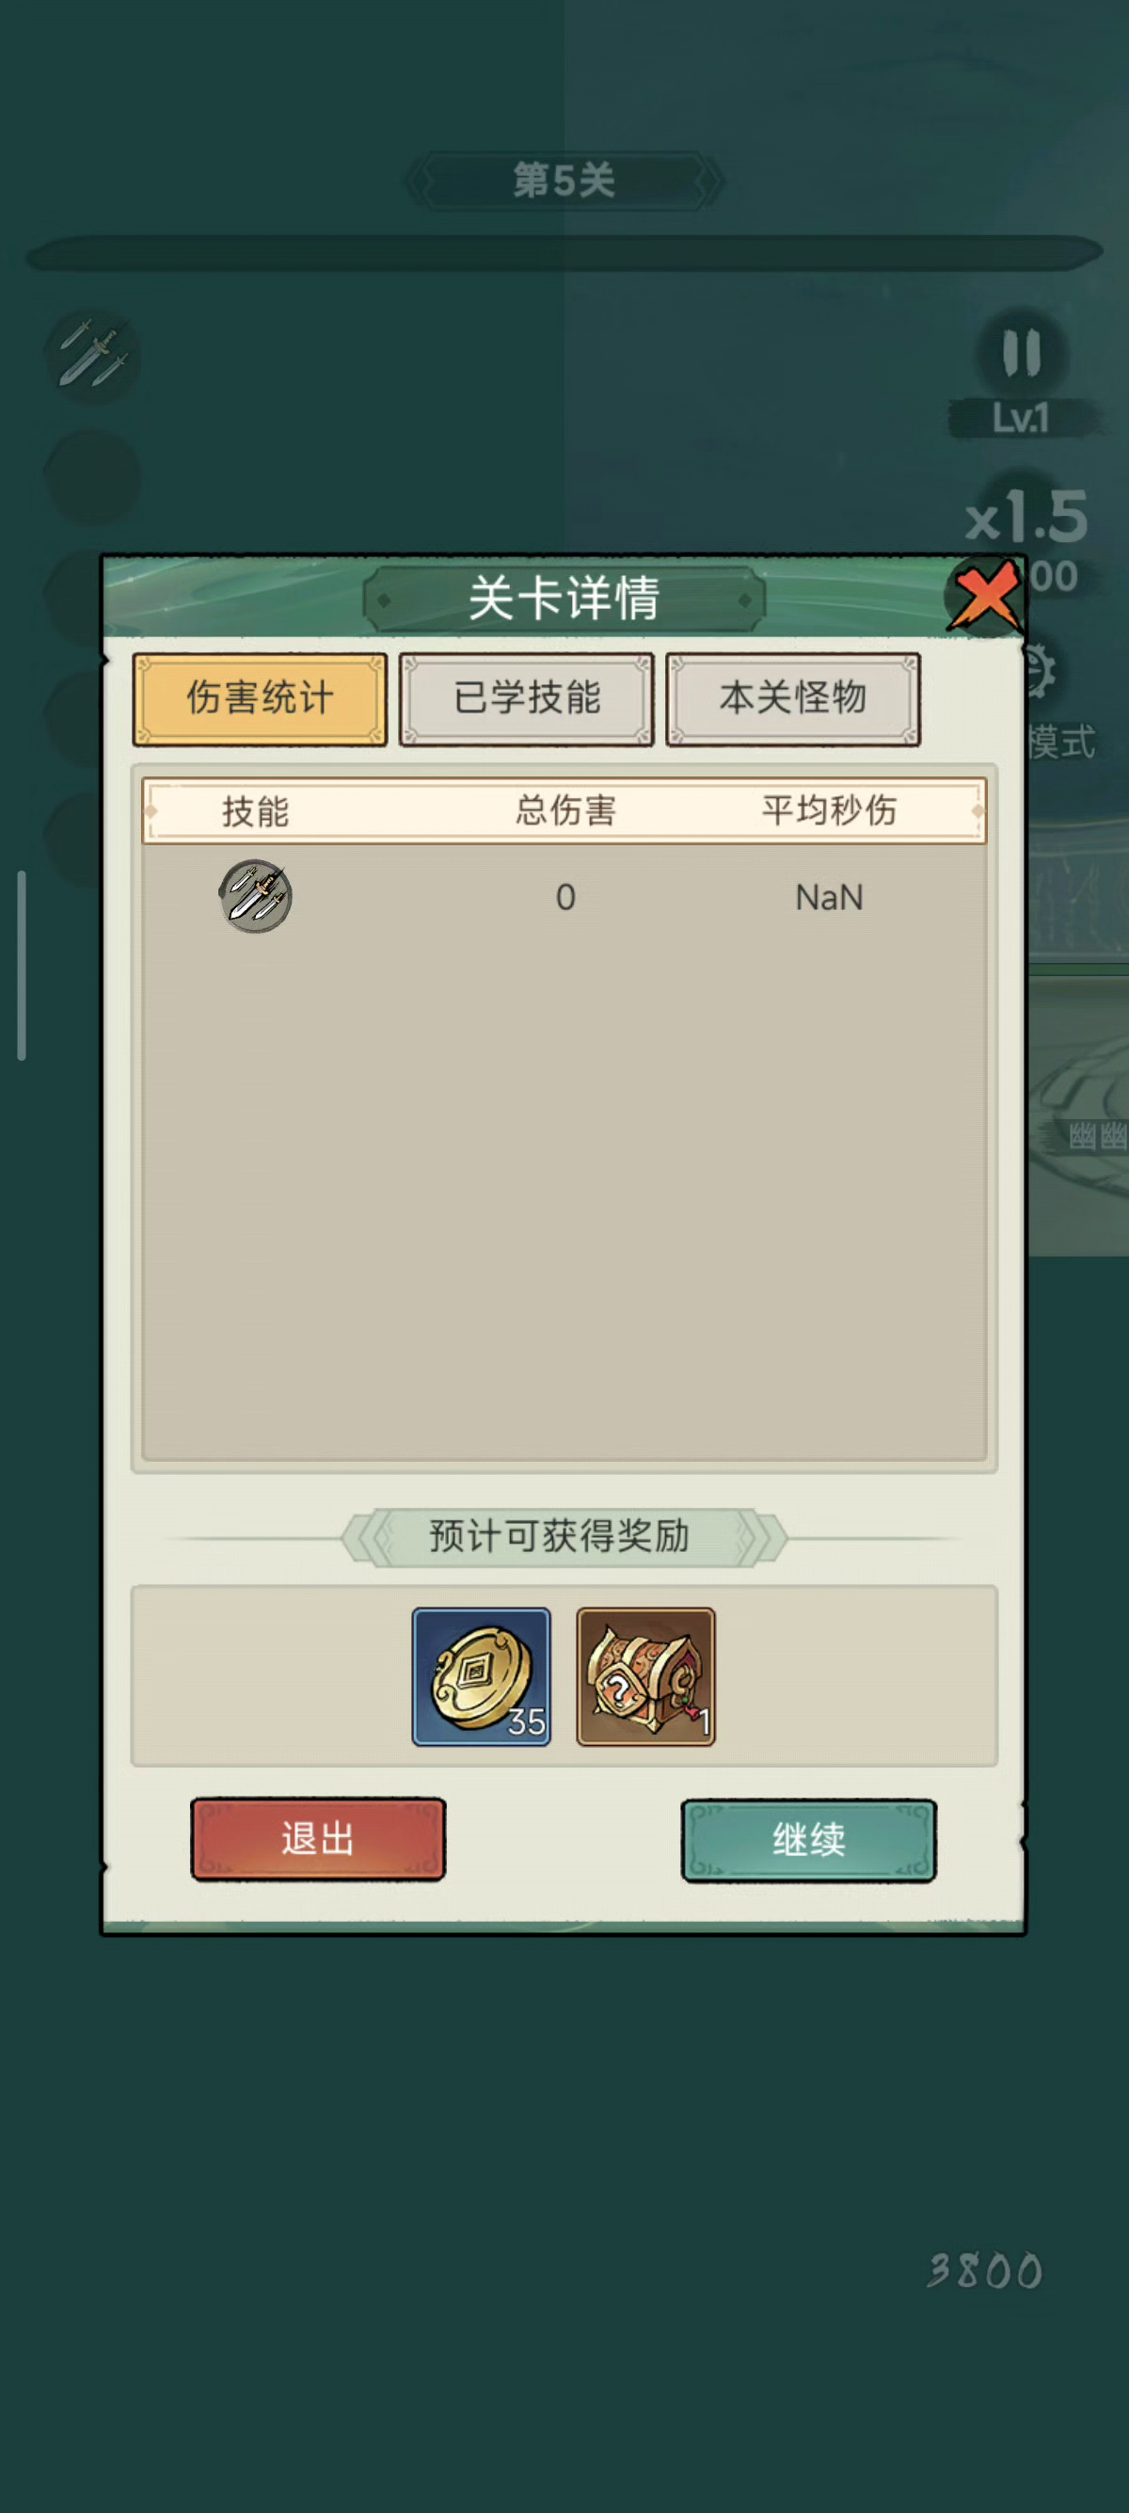Tap the 第5关 stage banner
1129x2513 pixels.
(x=564, y=182)
